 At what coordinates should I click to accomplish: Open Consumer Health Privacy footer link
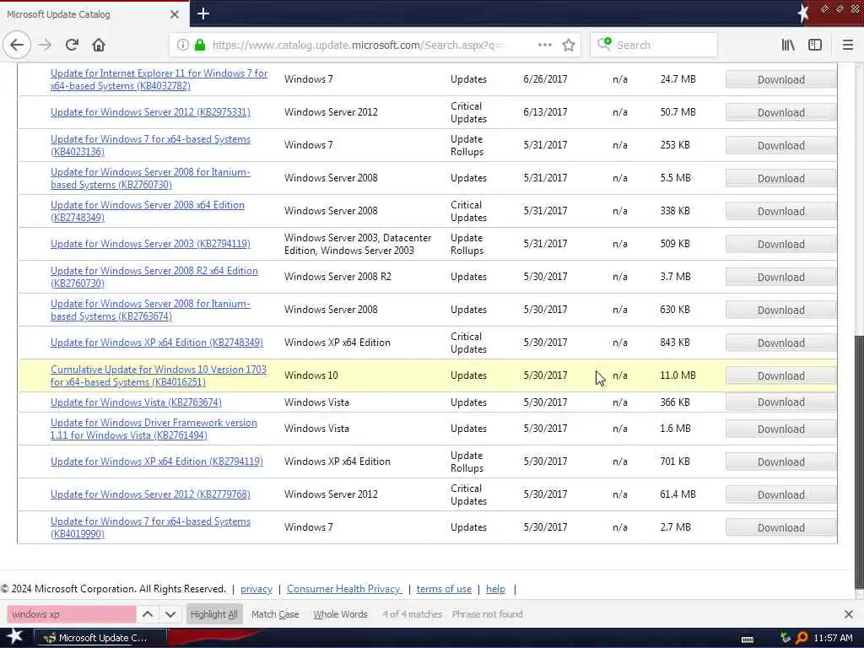tap(344, 589)
